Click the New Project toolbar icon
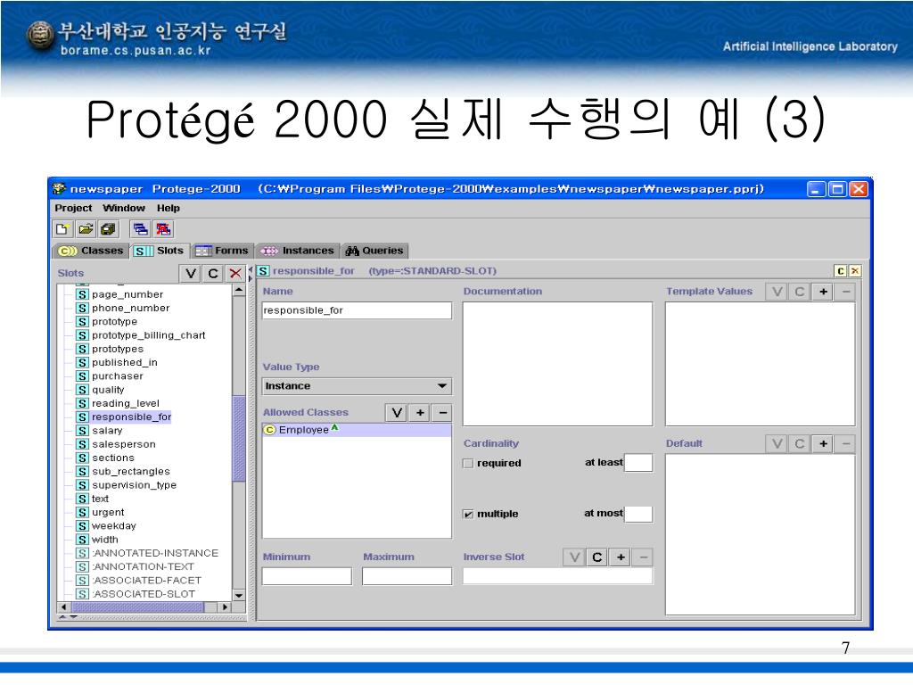The width and height of the screenshot is (913, 685). click(x=62, y=229)
